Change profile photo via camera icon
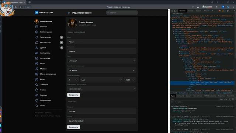 click(x=72, y=23)
